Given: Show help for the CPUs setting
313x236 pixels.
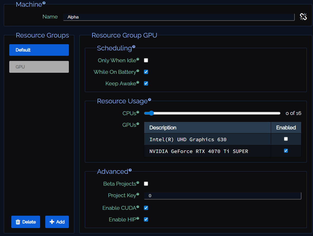Looking at the screenshot, I should point(138,112).
